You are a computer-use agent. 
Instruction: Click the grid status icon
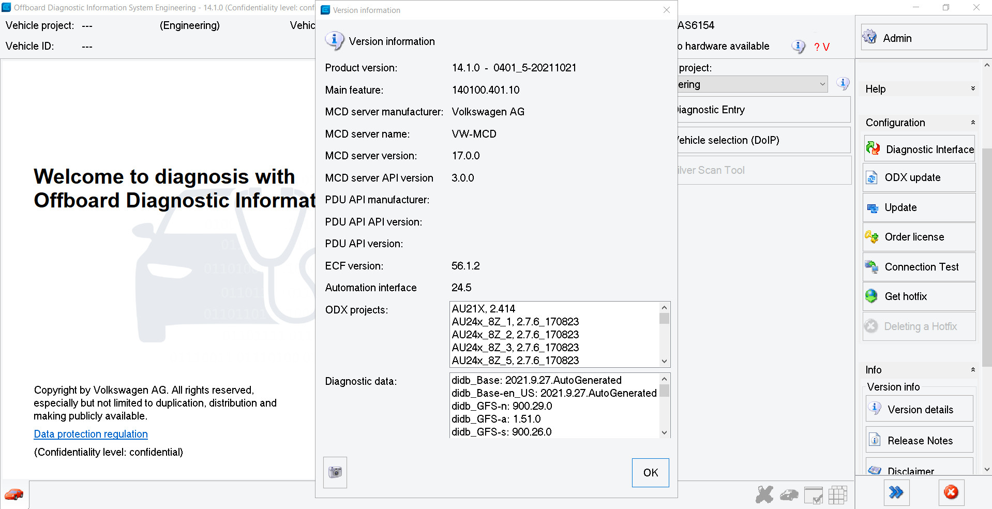pos(838,495)
